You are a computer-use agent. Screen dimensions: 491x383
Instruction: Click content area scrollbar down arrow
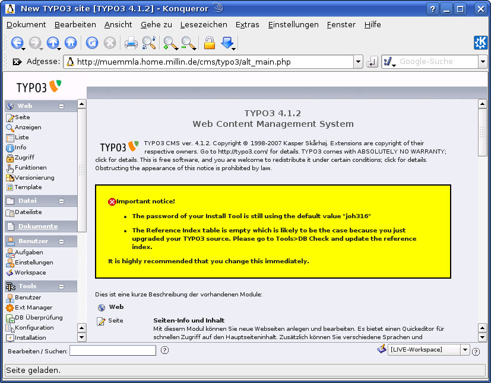point(482,337)
